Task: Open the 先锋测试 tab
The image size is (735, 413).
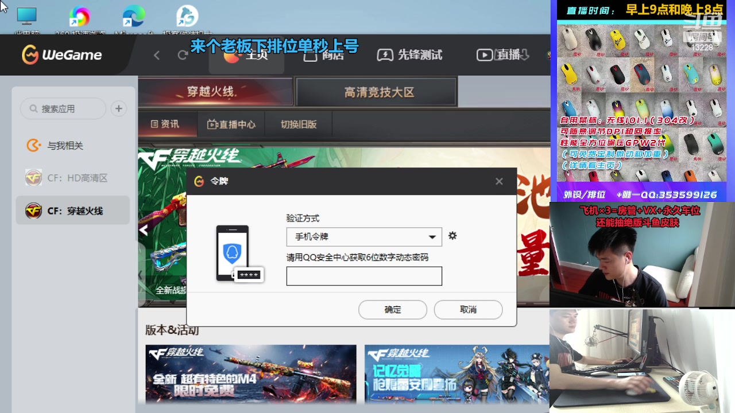Action: 409,55
